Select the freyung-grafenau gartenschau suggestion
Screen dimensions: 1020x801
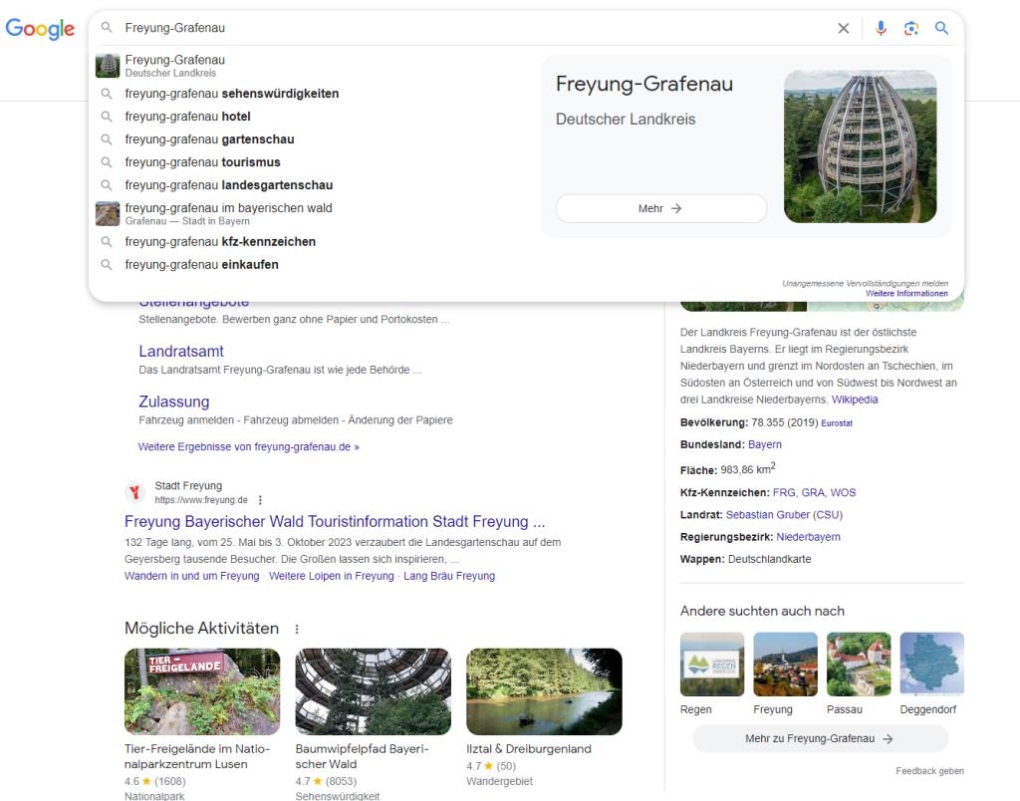click(210, 139)
